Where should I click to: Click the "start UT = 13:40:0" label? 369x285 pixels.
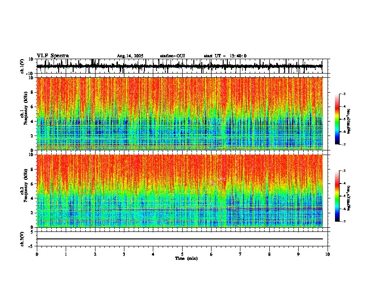[x=225, y=56]
